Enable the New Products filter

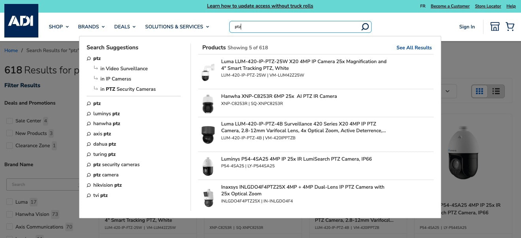9,133
